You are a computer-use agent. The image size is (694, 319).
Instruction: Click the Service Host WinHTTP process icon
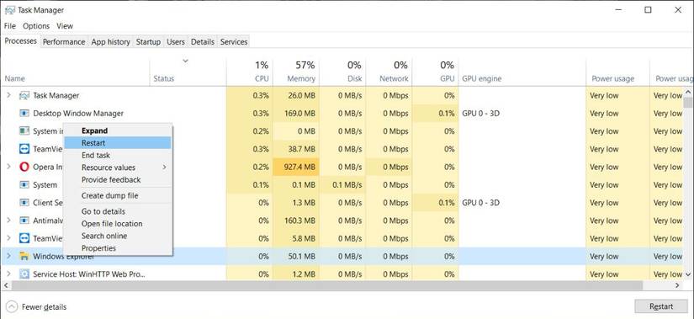tap(24, 274)
